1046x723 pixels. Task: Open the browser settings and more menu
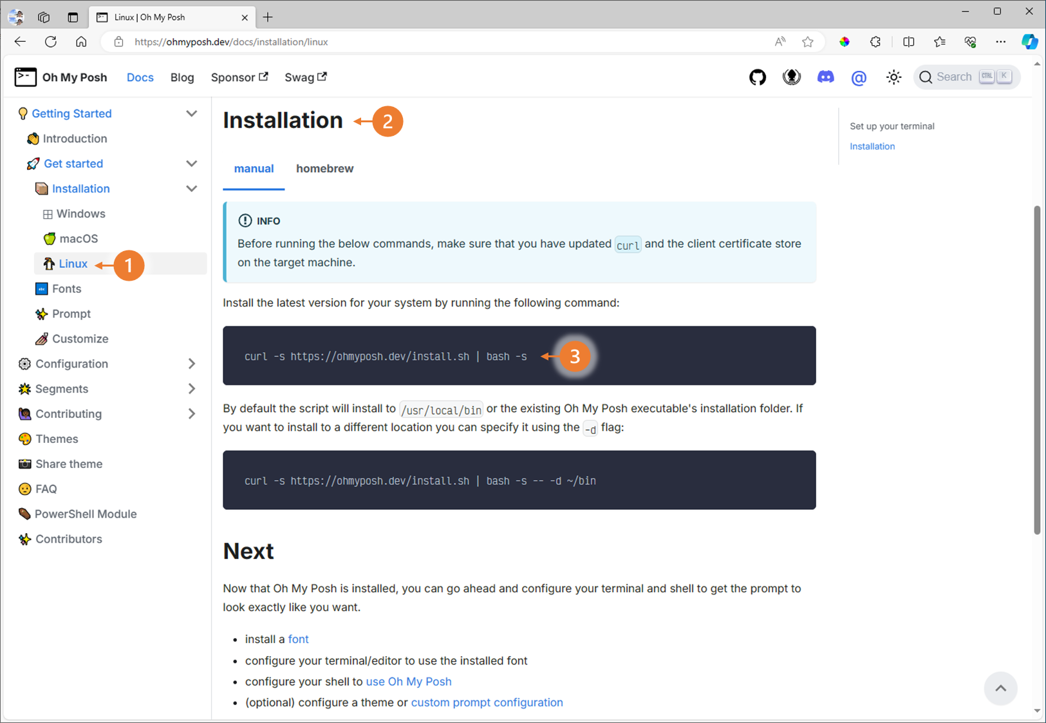click(1000, 42)
